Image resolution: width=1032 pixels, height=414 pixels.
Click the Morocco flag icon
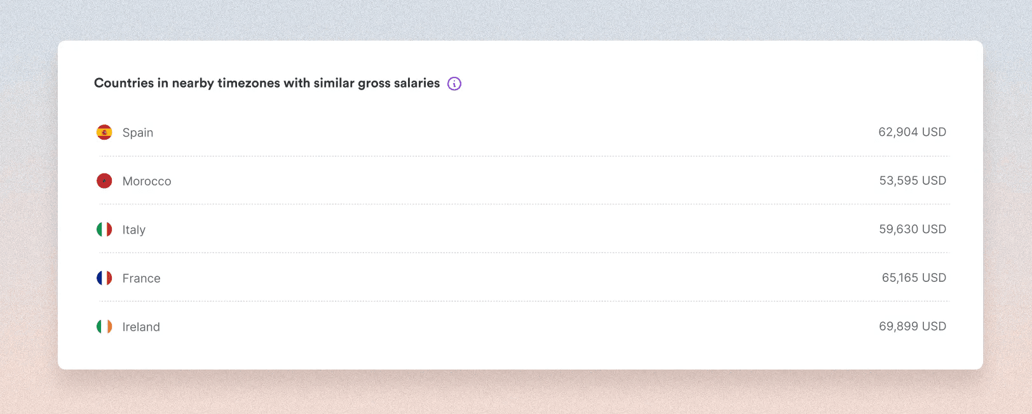104,180
